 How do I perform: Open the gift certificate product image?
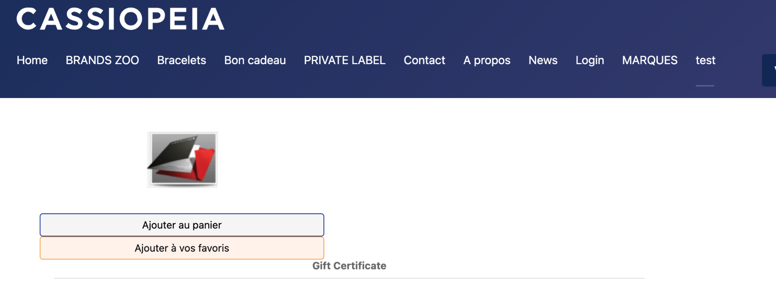(x=182, y=159)
